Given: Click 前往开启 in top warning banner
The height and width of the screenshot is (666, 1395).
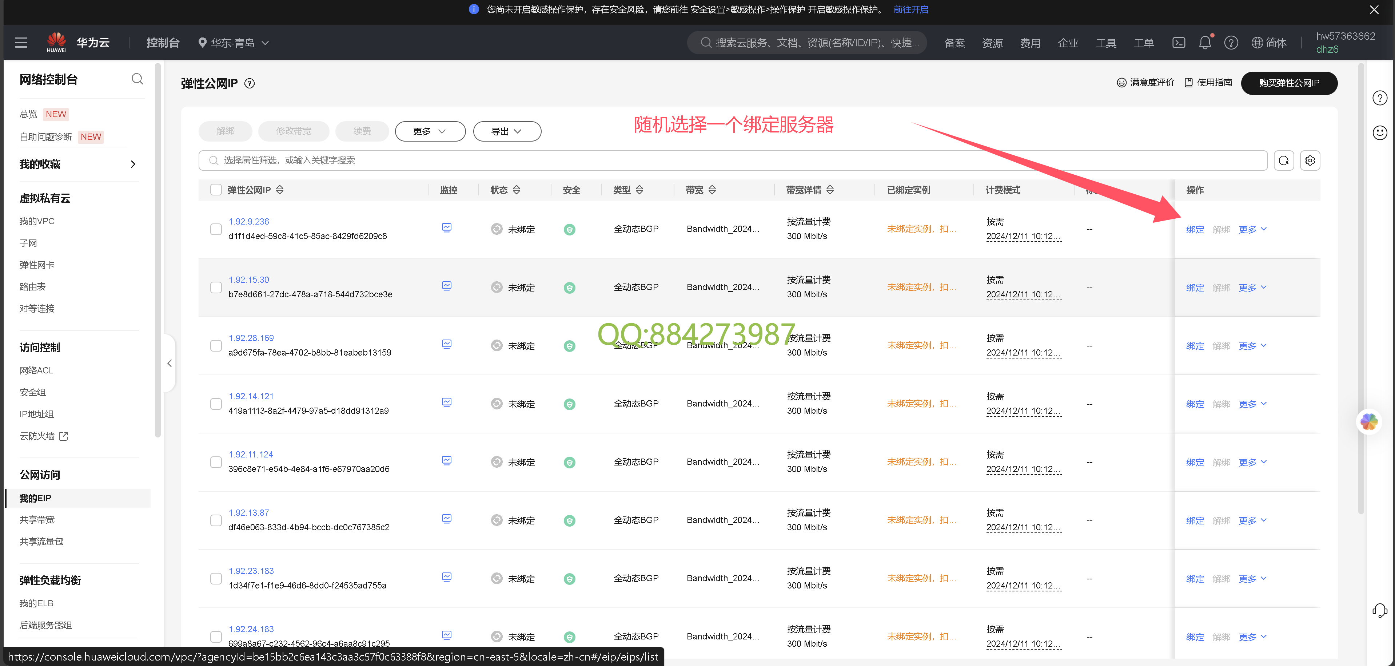Looking at the screenshot, I should (910, 9).
